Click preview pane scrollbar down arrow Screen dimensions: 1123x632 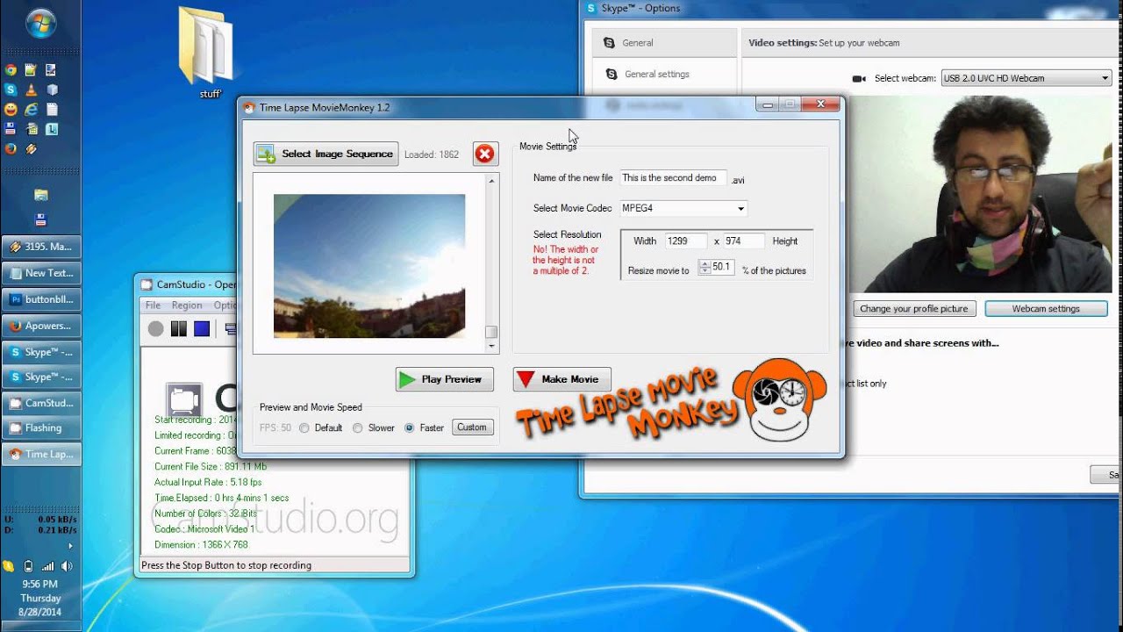(x=491, y=347)
